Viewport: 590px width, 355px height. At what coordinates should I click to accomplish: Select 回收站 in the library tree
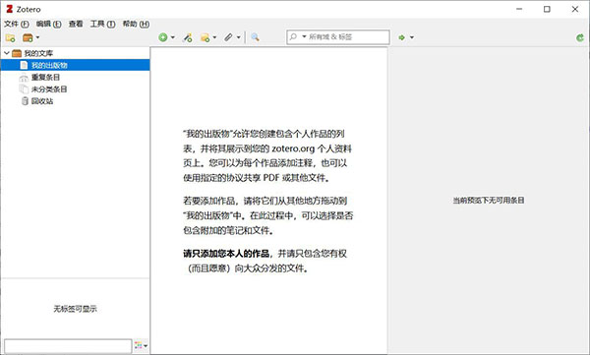[42, 101]
